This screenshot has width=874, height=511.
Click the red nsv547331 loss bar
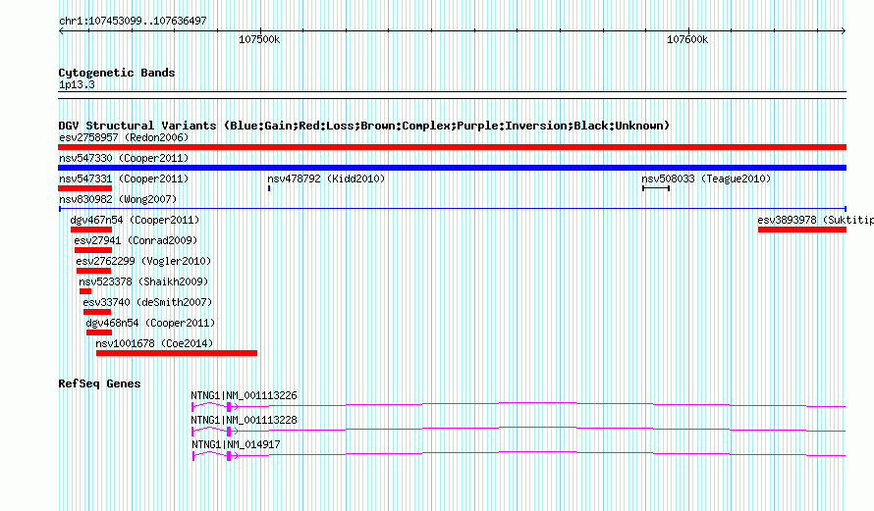(84, 188)
